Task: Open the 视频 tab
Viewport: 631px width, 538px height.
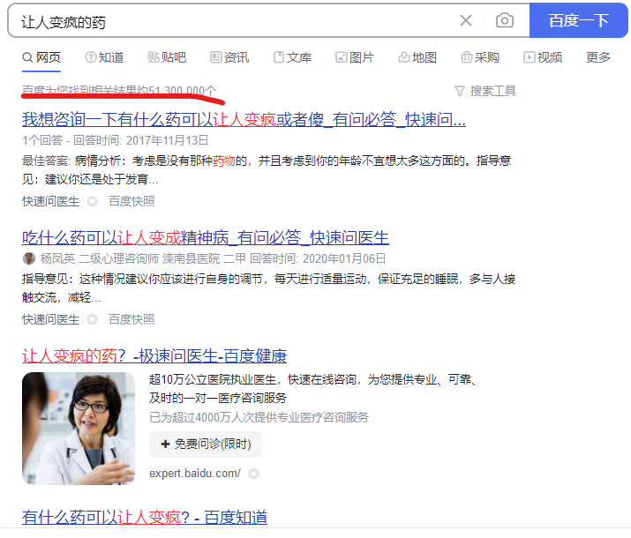Action: click(543, 57)
